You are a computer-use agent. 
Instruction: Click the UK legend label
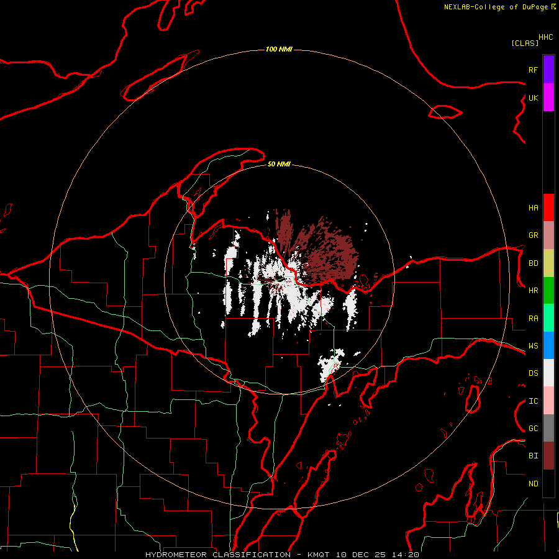[x=533, y=98]
